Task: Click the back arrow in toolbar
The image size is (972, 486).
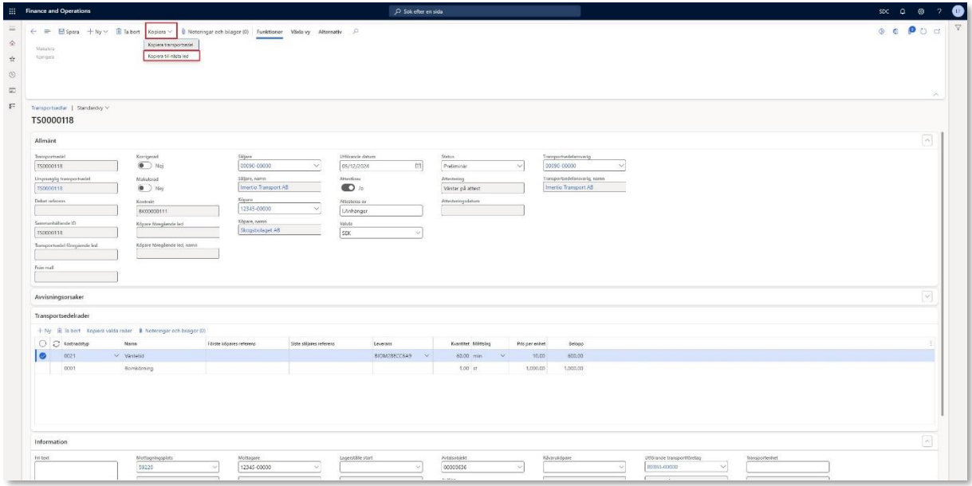Action: click(33, 31)
